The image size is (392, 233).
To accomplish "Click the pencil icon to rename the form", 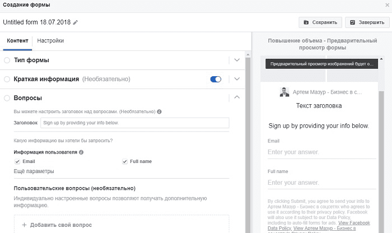I will click(75, 22).
